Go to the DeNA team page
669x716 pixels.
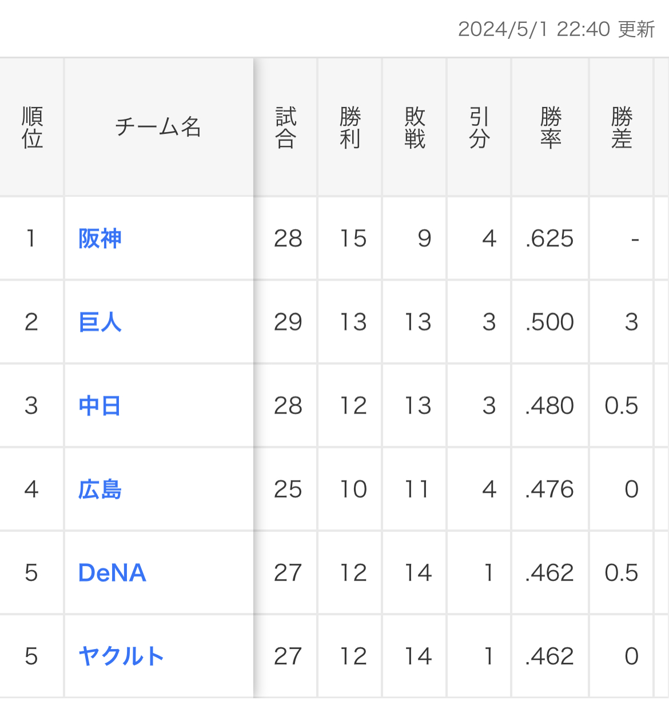click(112, 573)
